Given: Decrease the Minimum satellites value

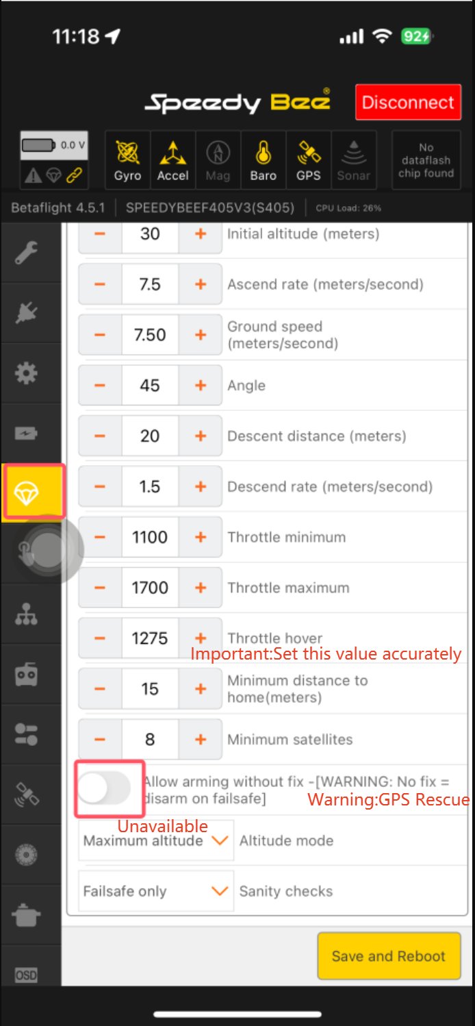Looking at the screenshot, I should pyautogui.click(x=100, y=740).
